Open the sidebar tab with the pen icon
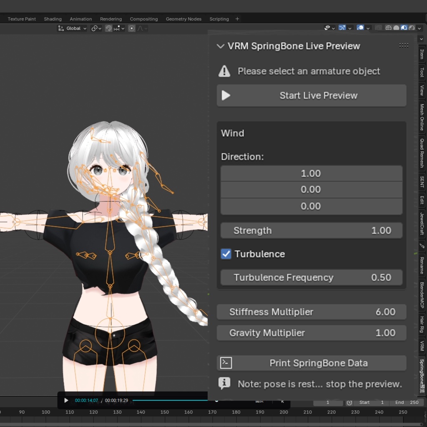 click(x=422, y=246)
